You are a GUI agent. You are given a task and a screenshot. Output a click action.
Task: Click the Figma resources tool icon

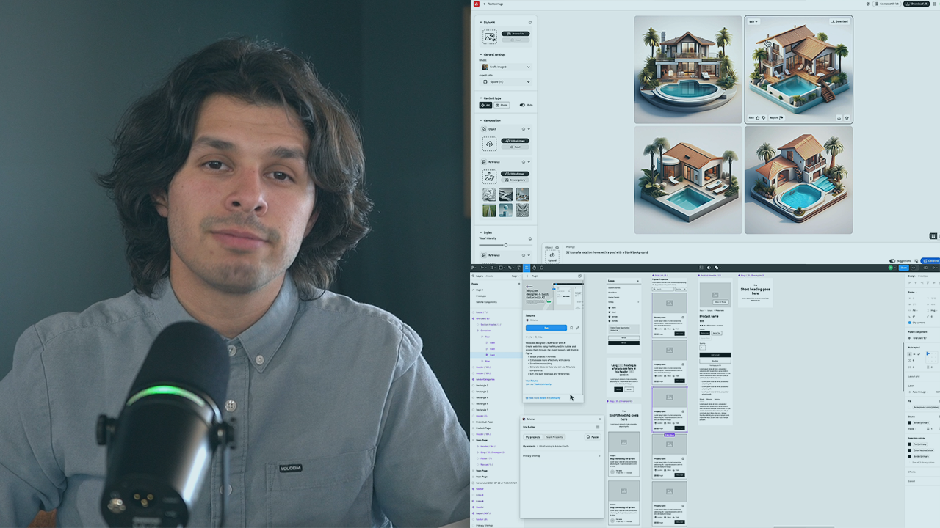(x=526, y=268)
